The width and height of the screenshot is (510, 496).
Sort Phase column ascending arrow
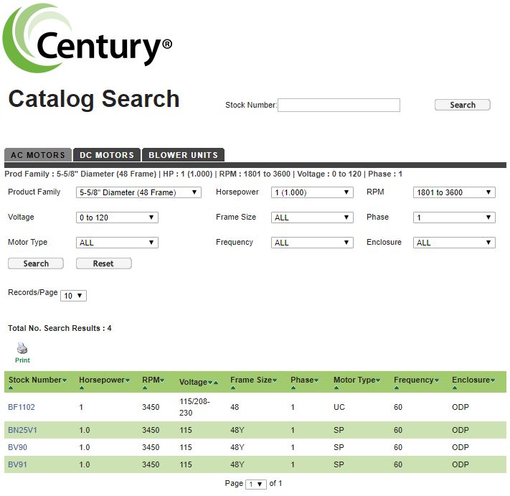coord(293,388)
